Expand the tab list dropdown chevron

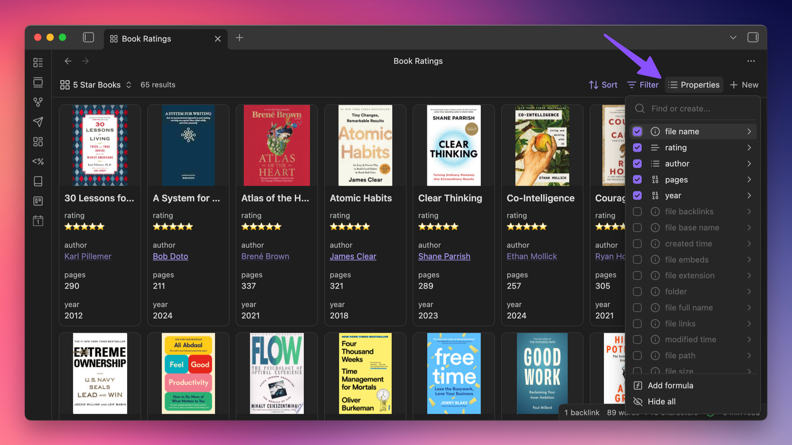(733, 38)
